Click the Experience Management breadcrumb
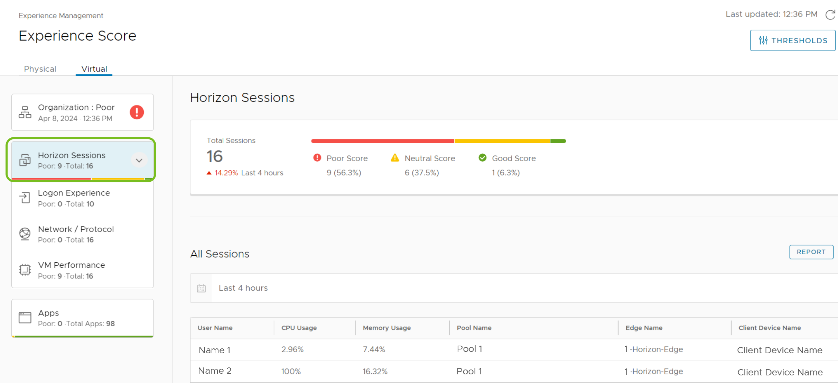The image size is (838, 383). [61, 16]
